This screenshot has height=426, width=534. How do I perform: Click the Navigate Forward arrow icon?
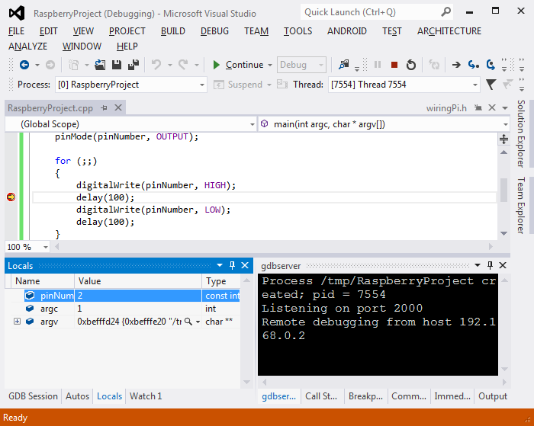tap(50, 65)
